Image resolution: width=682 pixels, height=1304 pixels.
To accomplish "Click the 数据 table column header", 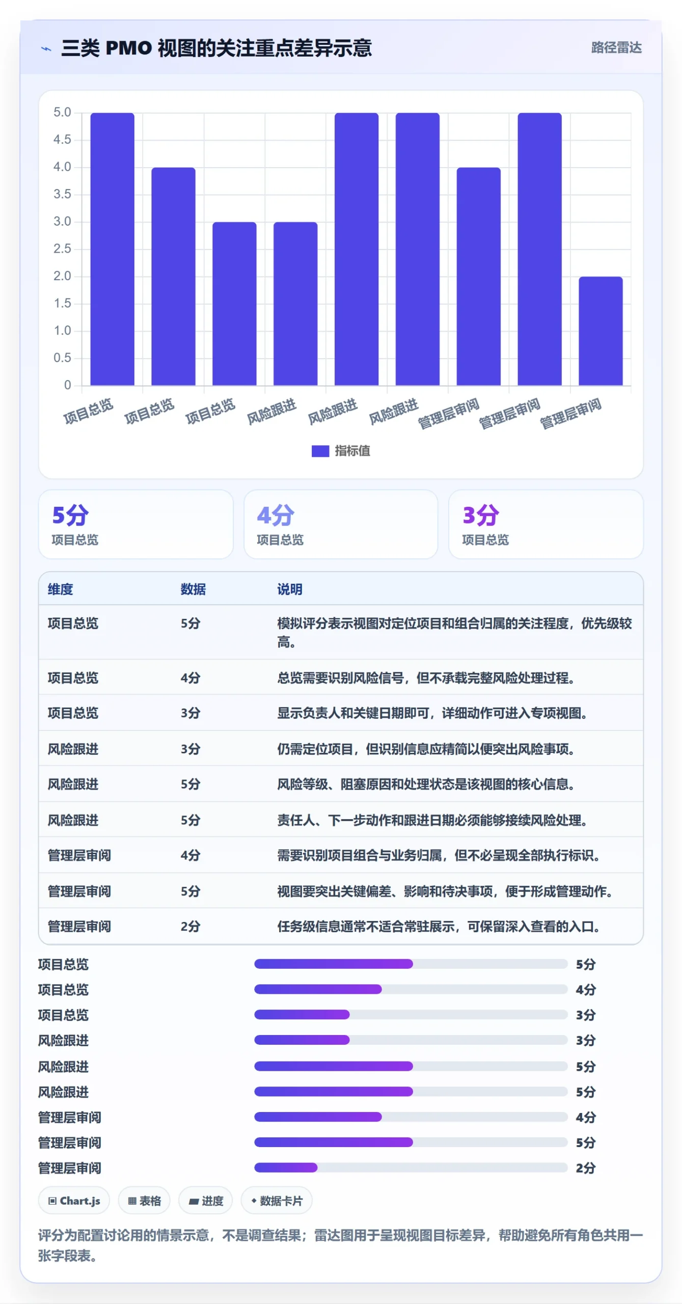I will [193, 589].
